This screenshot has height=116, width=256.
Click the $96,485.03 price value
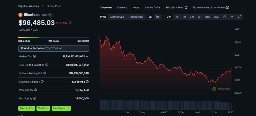36,23
